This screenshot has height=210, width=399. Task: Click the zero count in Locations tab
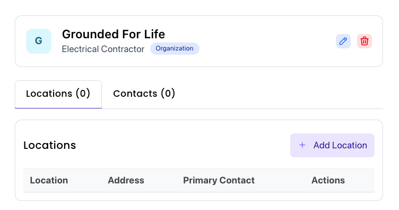(x=83, y=93)
